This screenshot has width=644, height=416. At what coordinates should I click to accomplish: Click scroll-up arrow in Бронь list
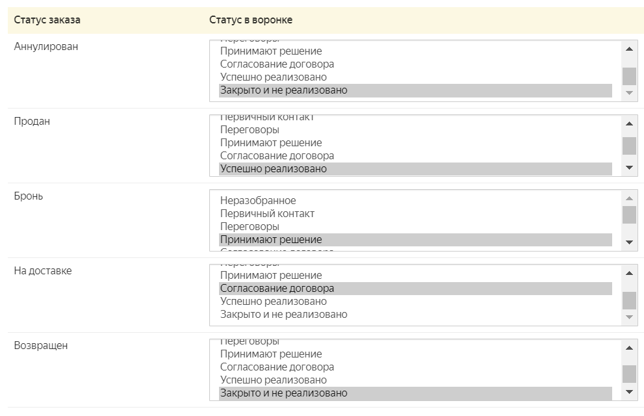628,198
